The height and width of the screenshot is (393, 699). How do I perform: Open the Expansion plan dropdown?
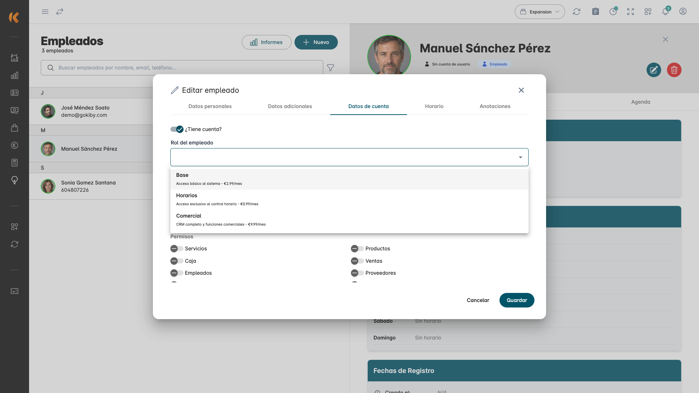pyautogui.click(x=540, y=12)
